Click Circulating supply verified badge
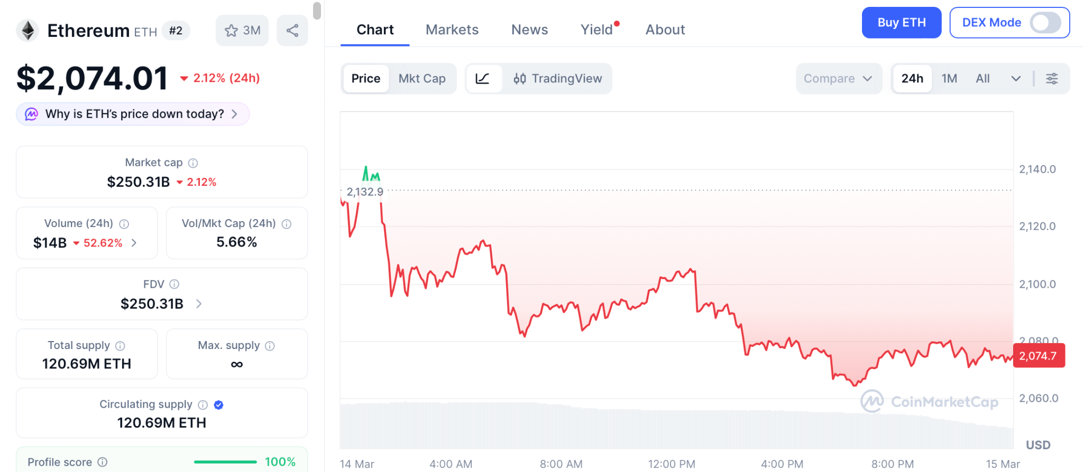 (219, 405)
